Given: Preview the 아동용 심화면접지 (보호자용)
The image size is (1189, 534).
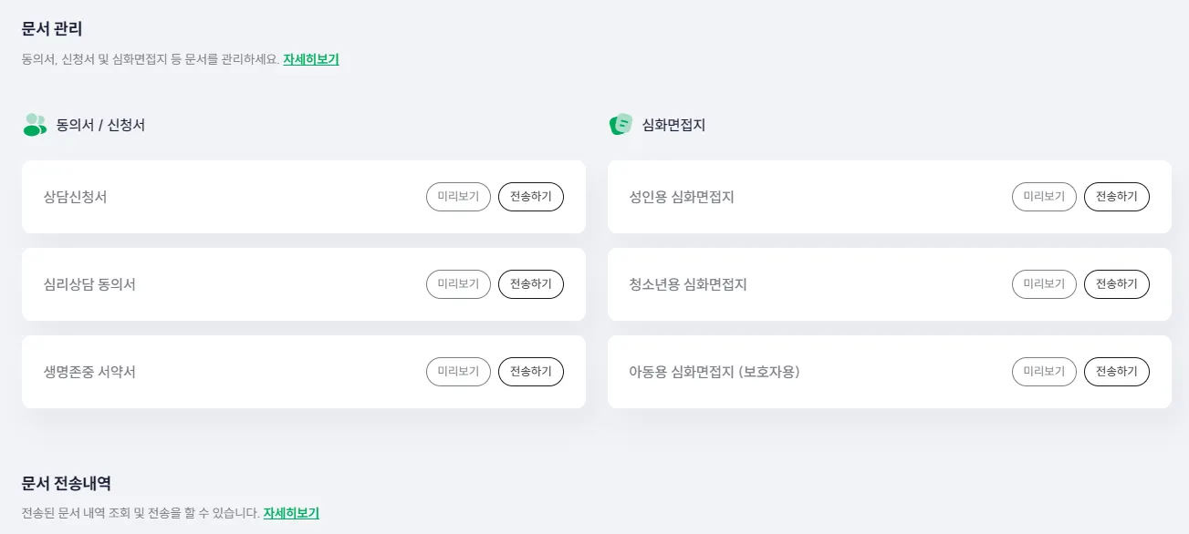Looking at the screenshot, I should [1044, 372].
